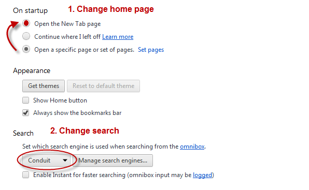Select Open a specific page radio button

26,49
